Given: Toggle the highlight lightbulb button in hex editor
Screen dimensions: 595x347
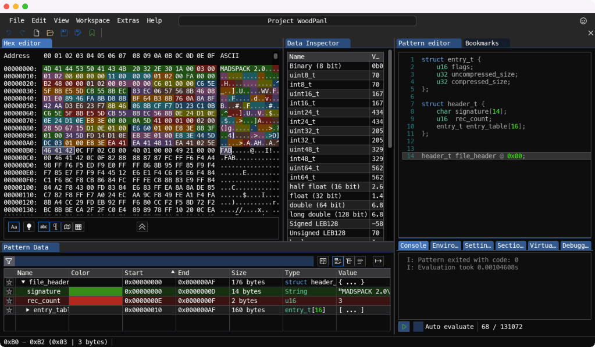Looking at the screenshot, I should [28, 227].
